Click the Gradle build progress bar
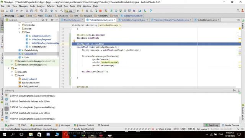Viewport: 245px width, 138px height. pos(138,129)
